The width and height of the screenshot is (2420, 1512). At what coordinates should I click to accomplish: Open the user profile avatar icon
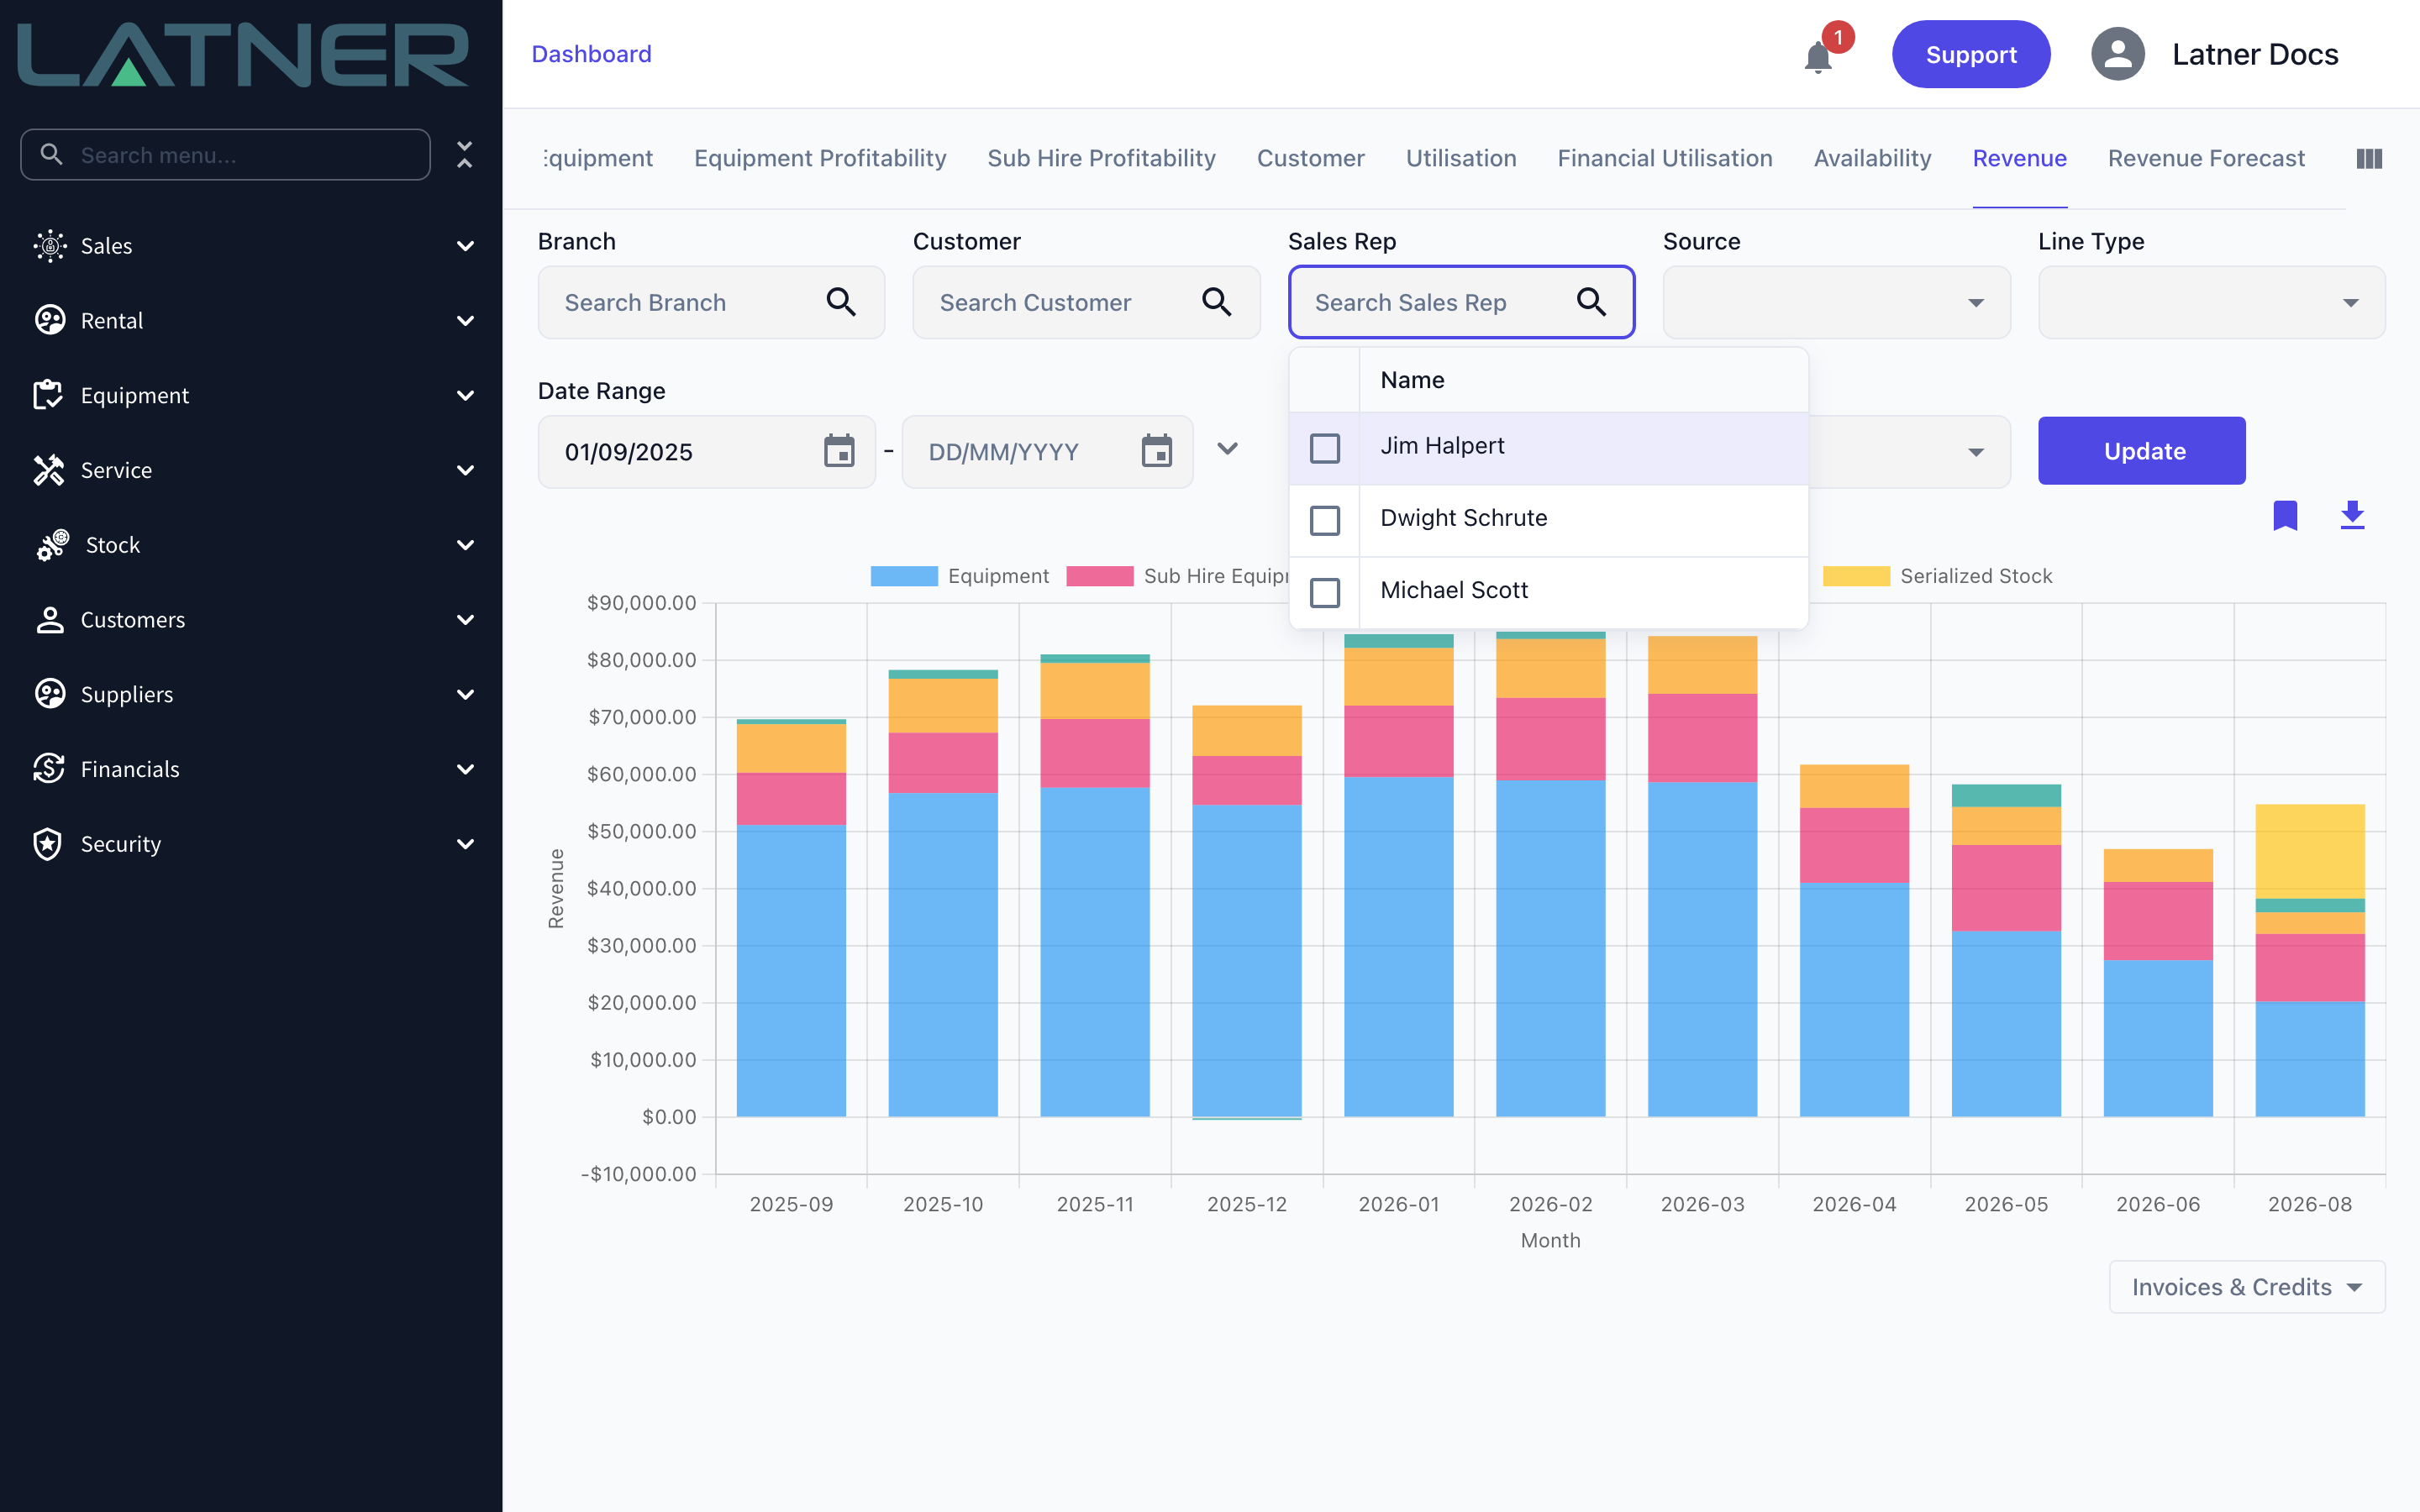[x=2118, y=54]
